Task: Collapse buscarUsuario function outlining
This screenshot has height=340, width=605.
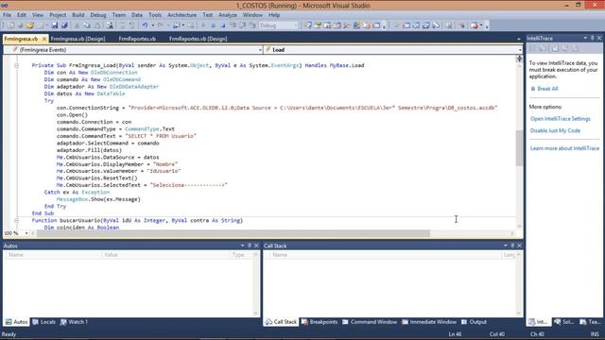Action: 16,220
